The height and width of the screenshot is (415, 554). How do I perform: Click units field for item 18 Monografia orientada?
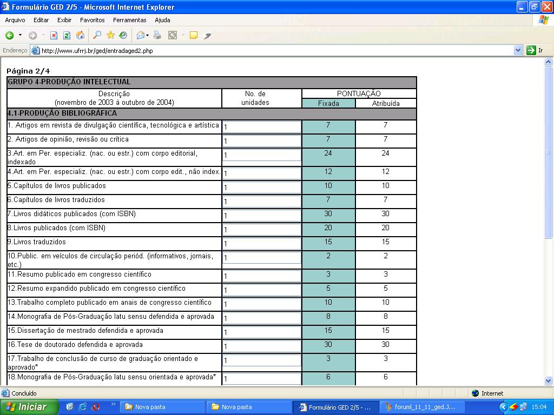[261, 379]
